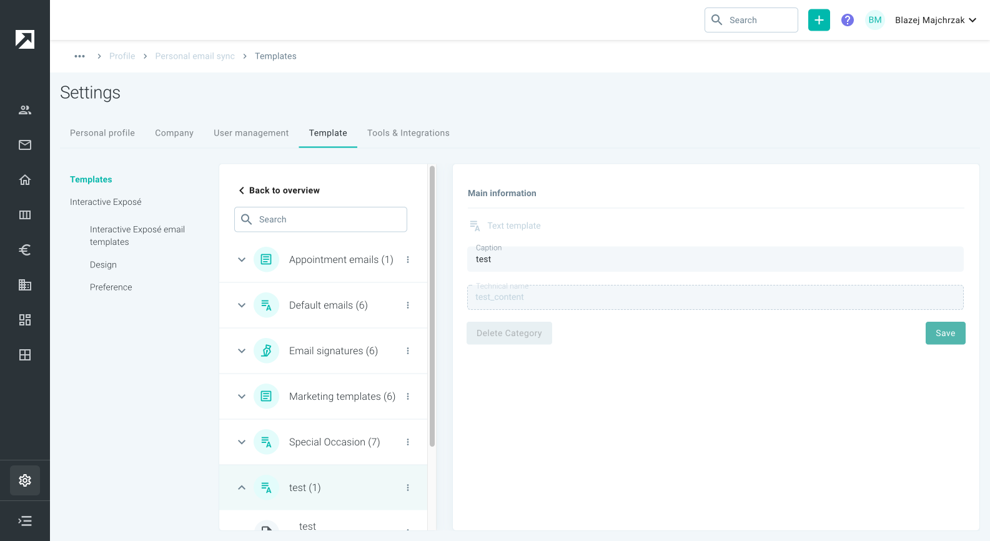This screenshot has width=990, height=541.
Task: Open contacts icon in left sidebar
Action: click(25, 110)
